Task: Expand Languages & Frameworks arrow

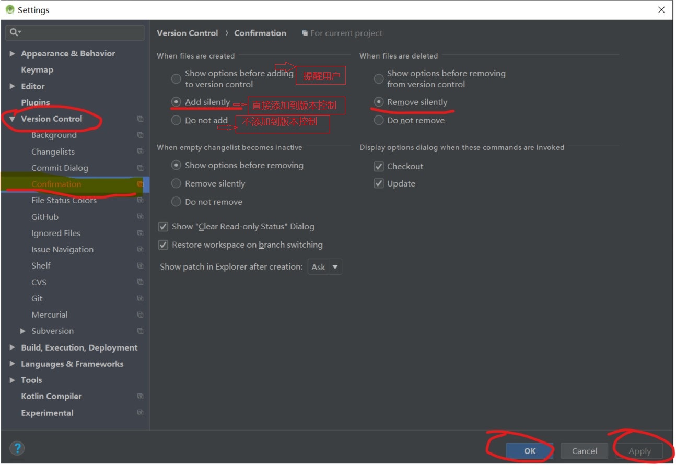Action: 12,364
